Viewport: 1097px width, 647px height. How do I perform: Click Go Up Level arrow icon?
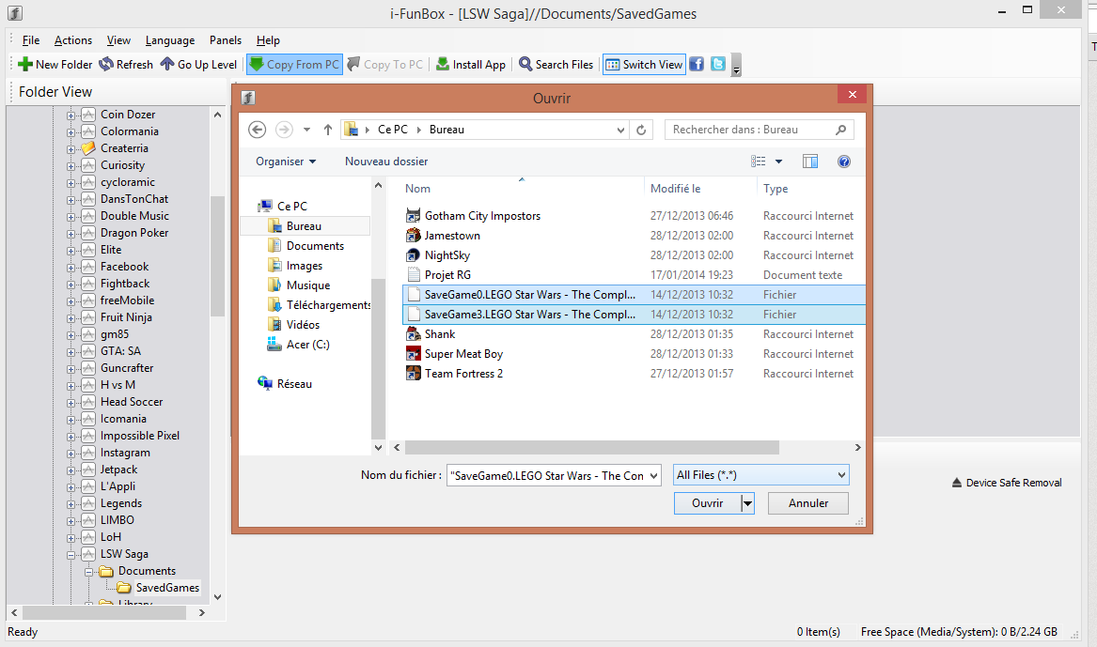click(x=167, y=64)
